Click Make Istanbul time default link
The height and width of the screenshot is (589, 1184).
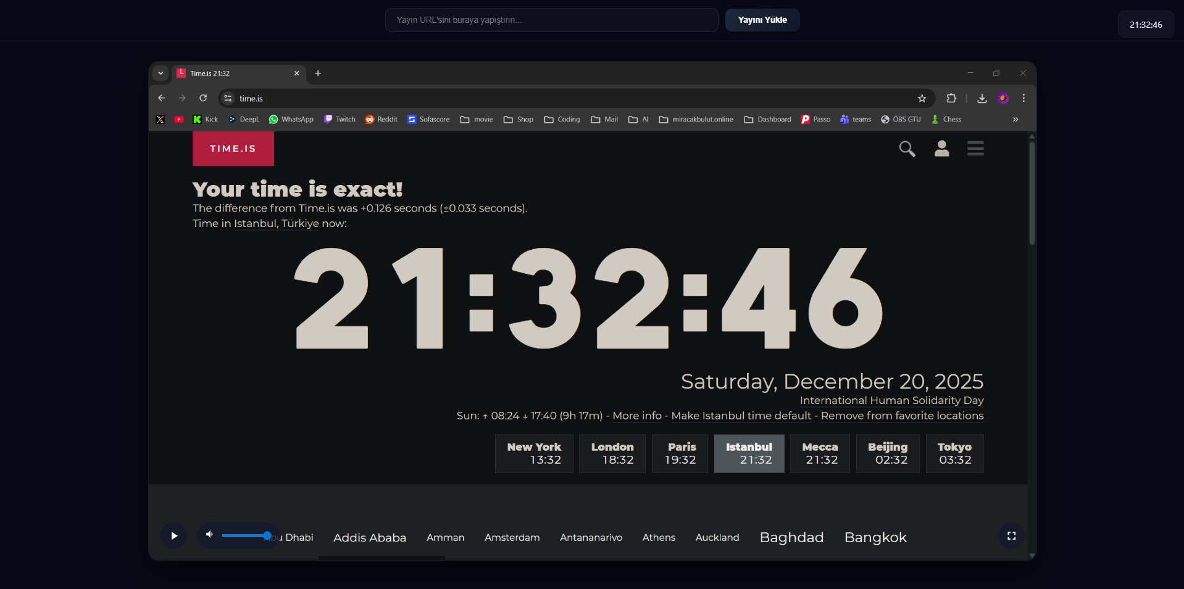[x=741, y=416]
